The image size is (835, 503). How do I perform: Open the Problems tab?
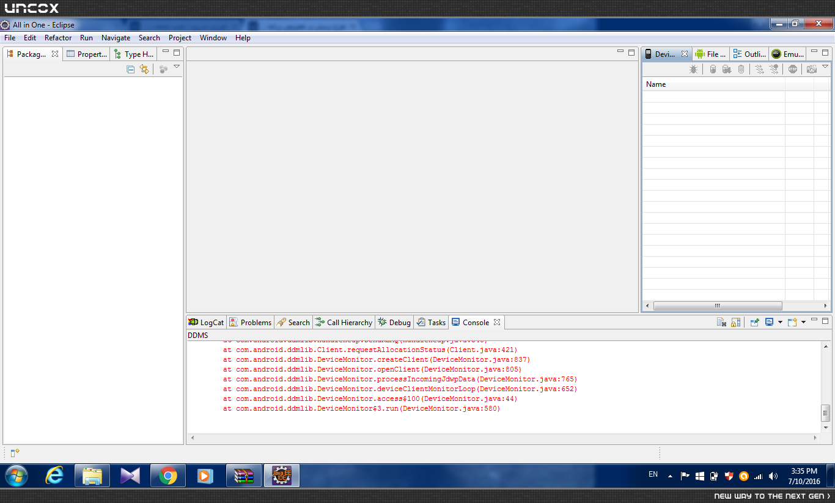point(250,322)
